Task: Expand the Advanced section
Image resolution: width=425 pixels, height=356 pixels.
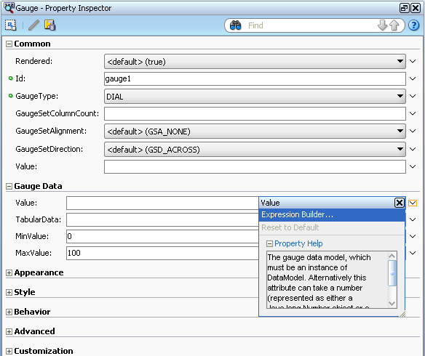Action: (x=9, y=331)
